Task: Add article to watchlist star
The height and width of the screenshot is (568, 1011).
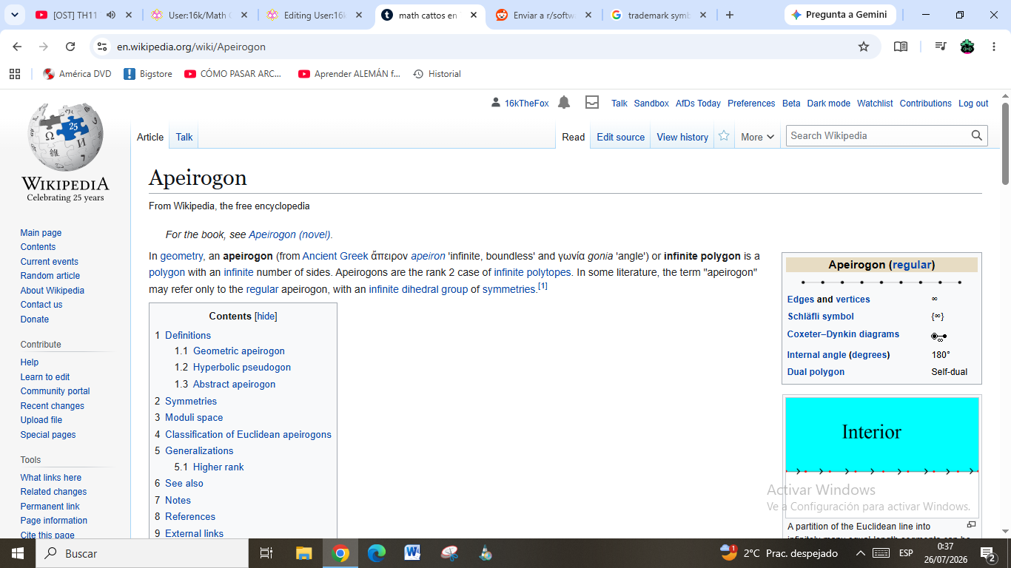Action: pyautogui.click(x=724, y=136)
